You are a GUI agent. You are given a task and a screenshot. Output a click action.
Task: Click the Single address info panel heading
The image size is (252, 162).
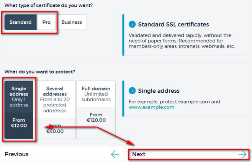click(x=159, y=91)
